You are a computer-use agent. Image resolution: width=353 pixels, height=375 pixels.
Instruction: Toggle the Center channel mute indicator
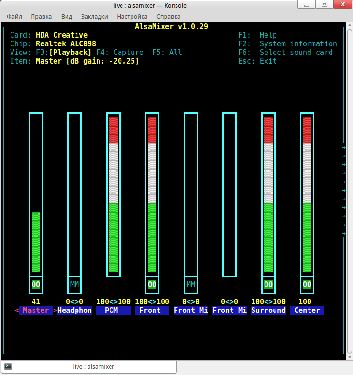point(307,284)
